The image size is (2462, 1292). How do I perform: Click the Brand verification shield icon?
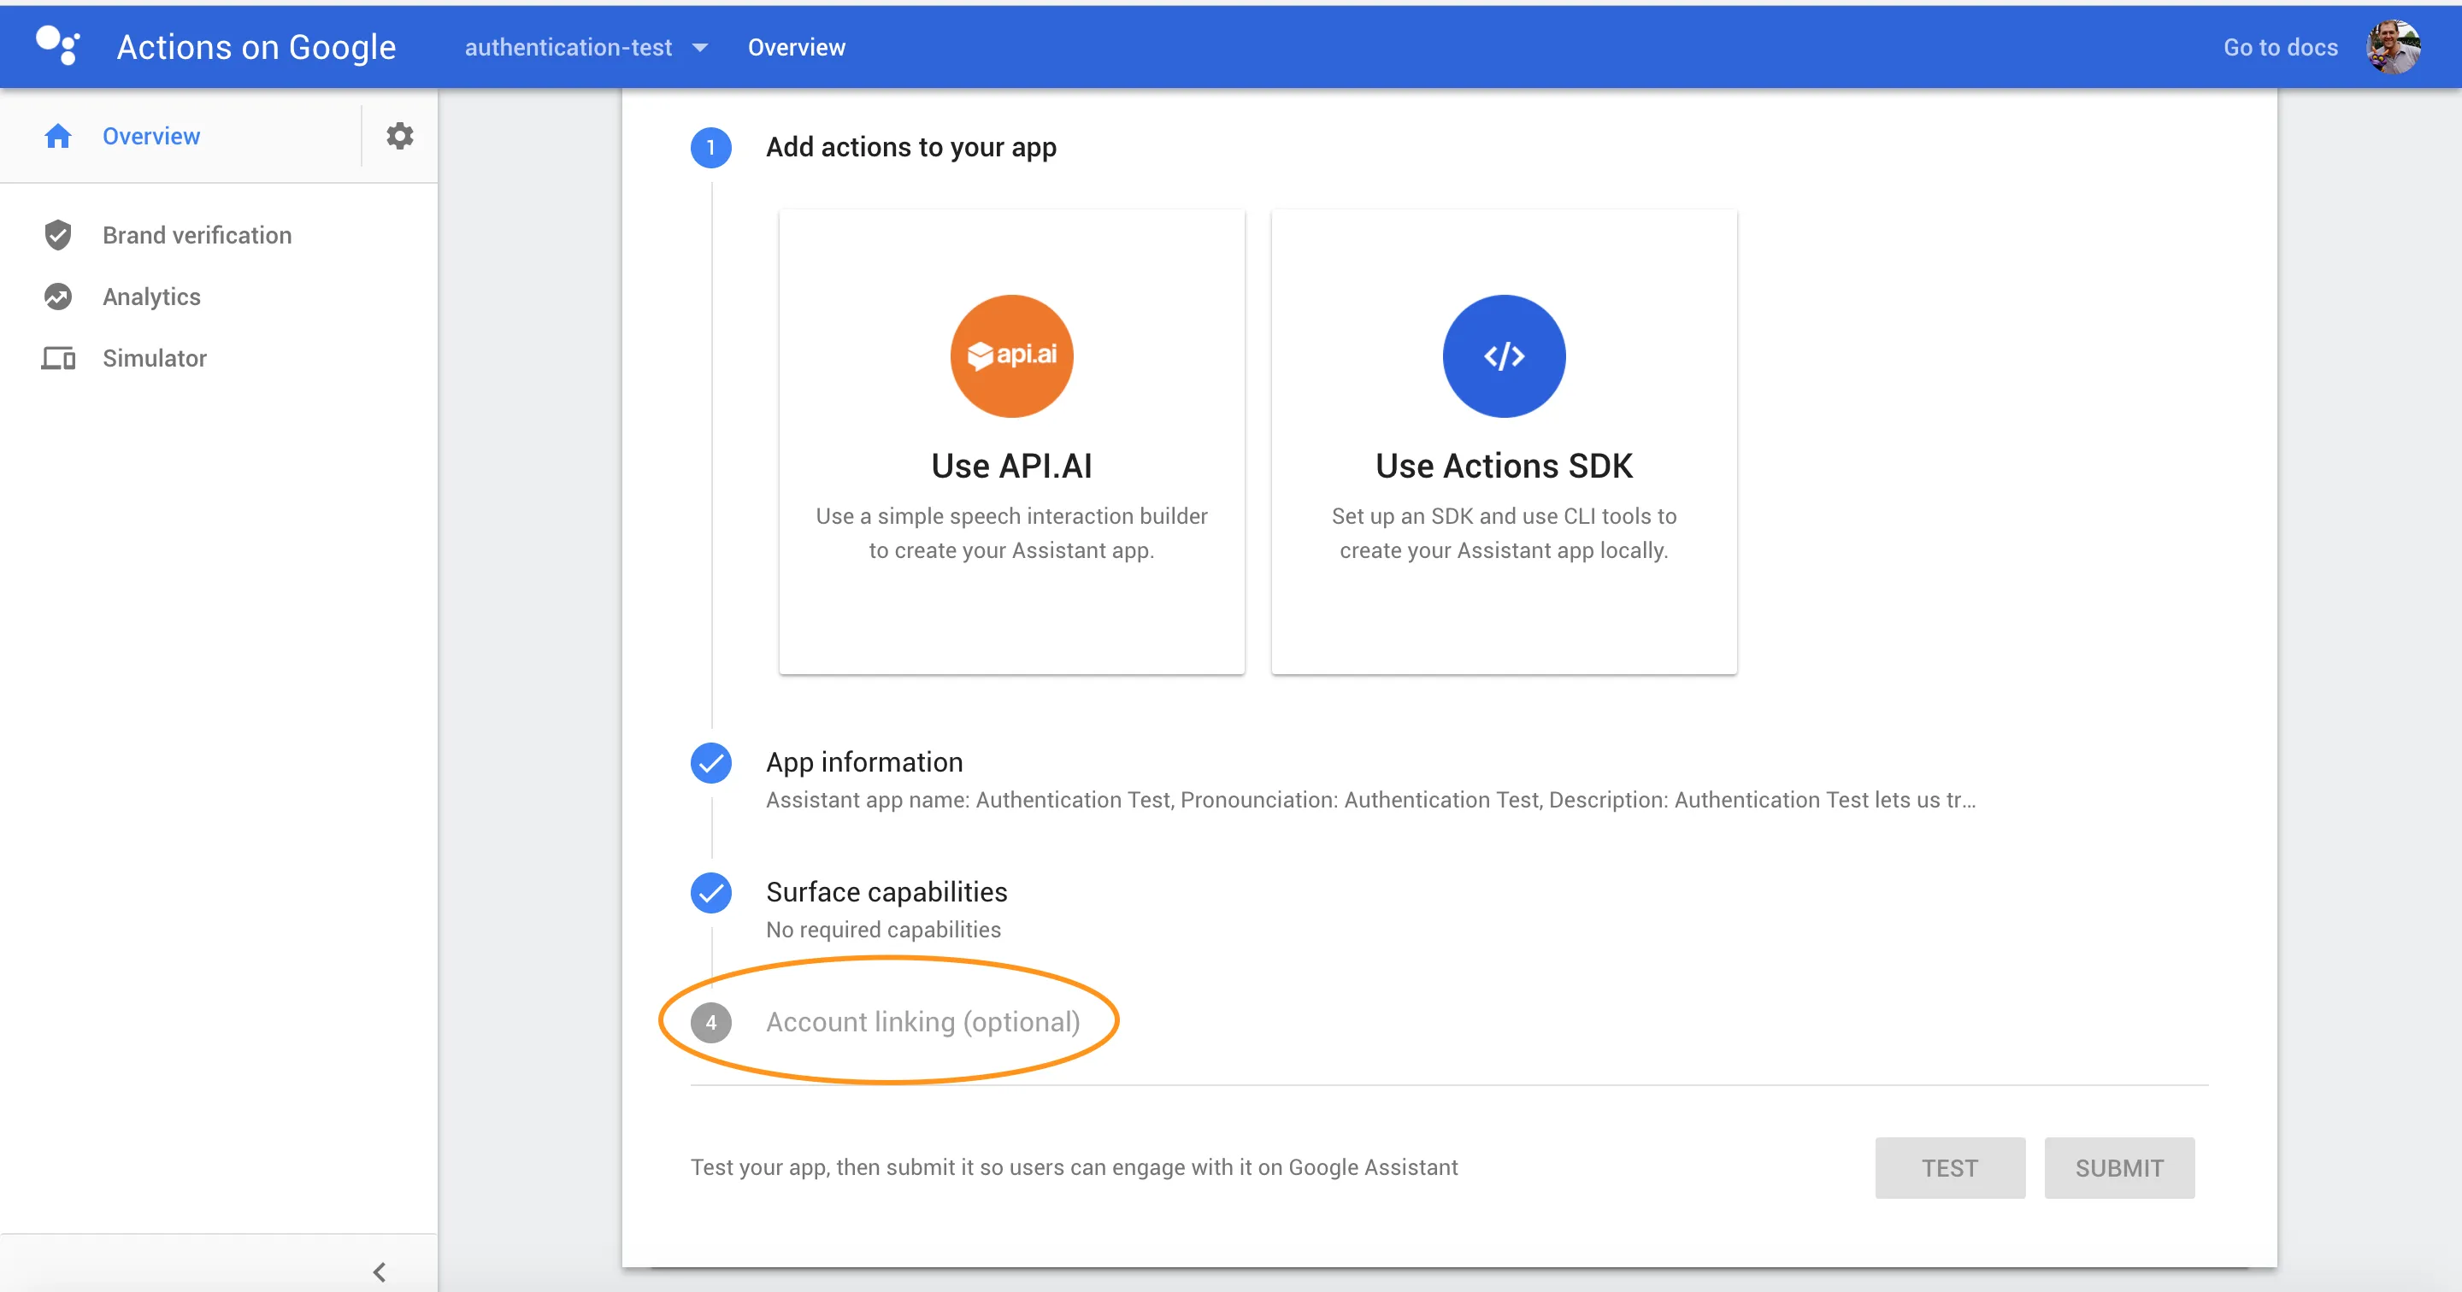coord(58,235)
